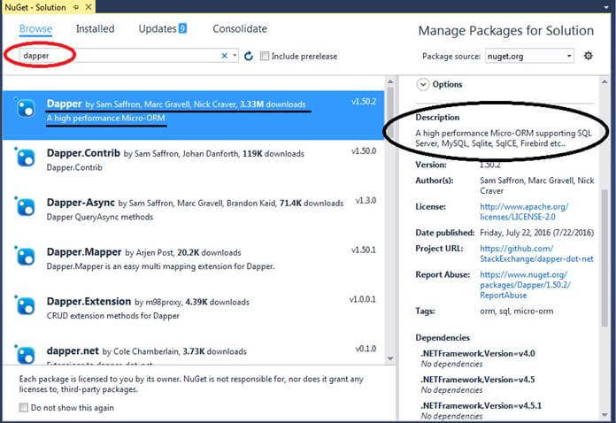Click the package list scroll down arrow
616x423 pixels.
click(x=390, y=358)
